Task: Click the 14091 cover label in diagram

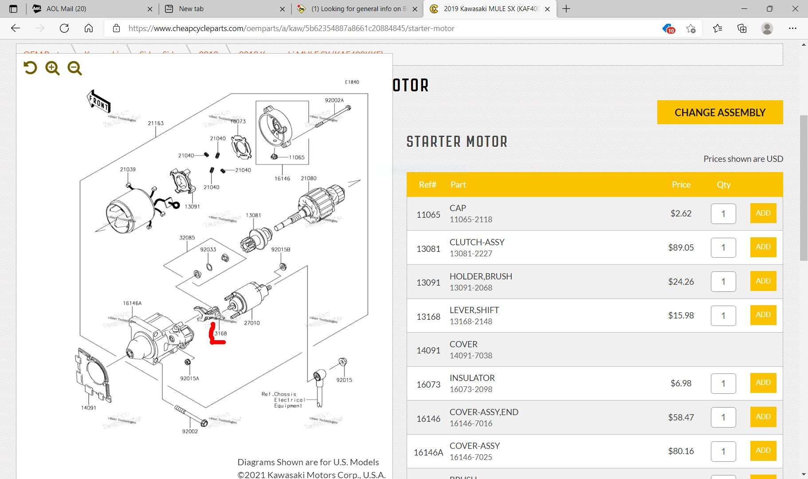Action: click(x=88, y=408)
